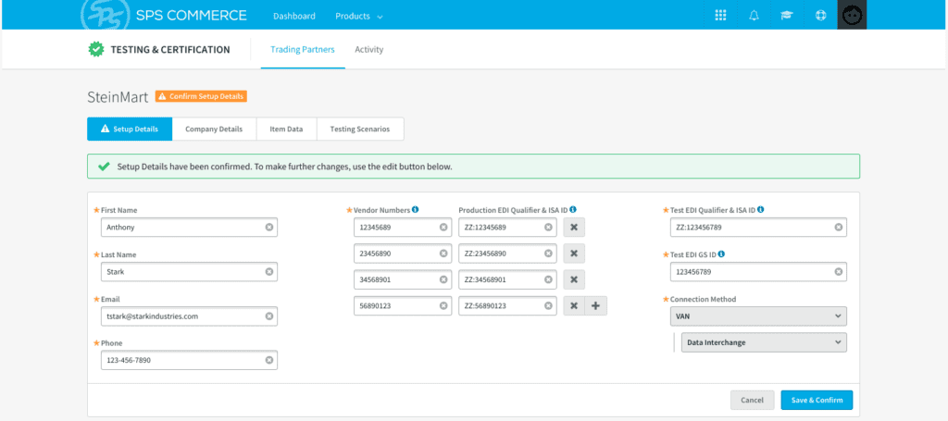Click the Cancel button
Image resolution: width=948 pixels, height=421 pixels.
tap(752, 400)
